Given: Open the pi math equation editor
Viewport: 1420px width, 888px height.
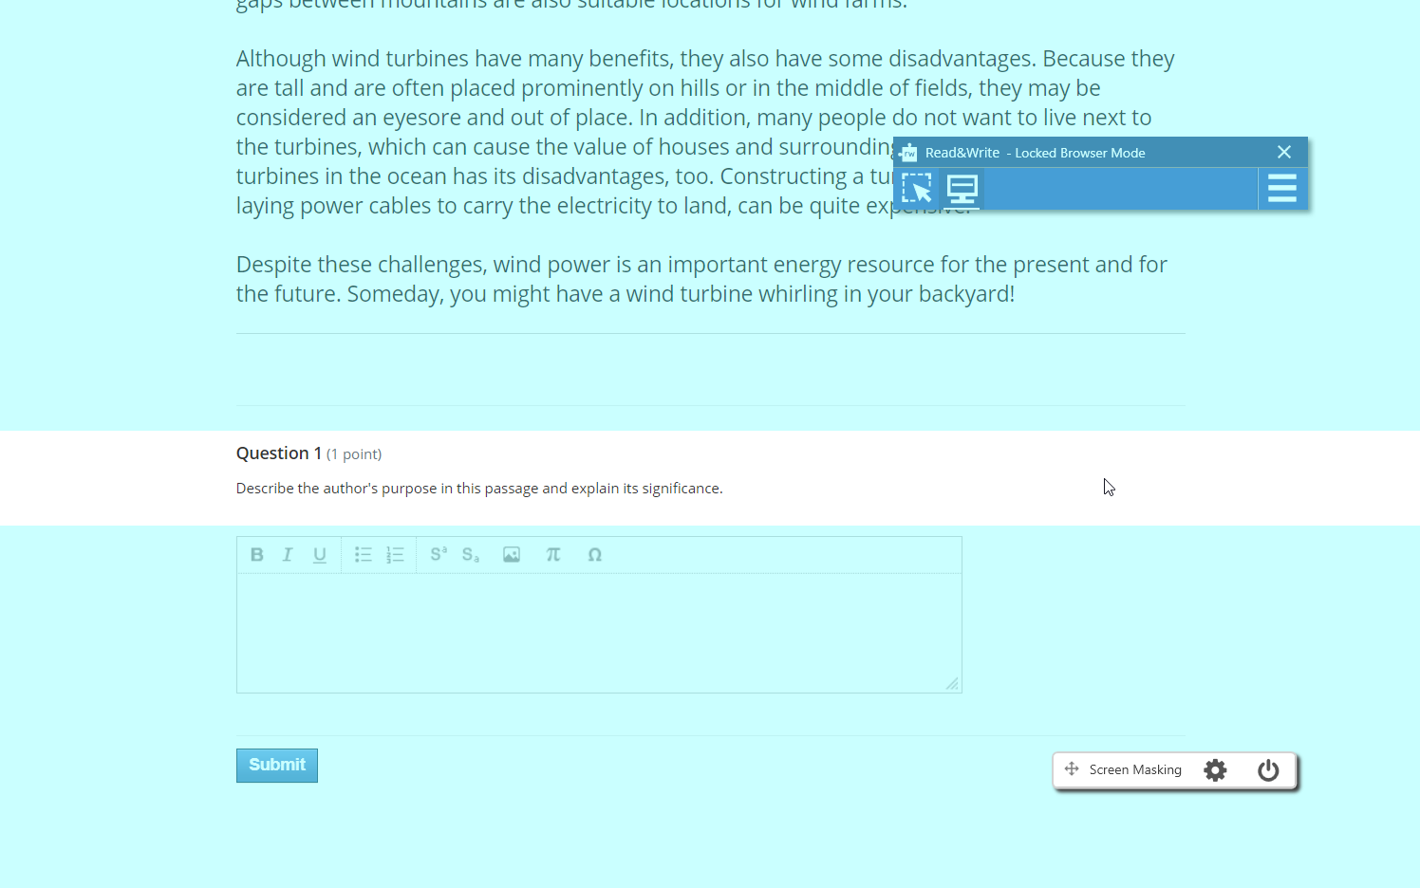Looking at the screenshot, I should 553,555.
